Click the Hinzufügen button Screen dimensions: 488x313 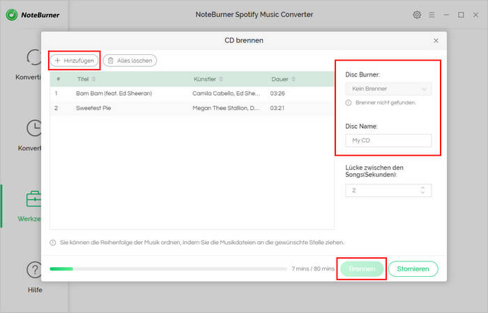[x=75, y=61]
